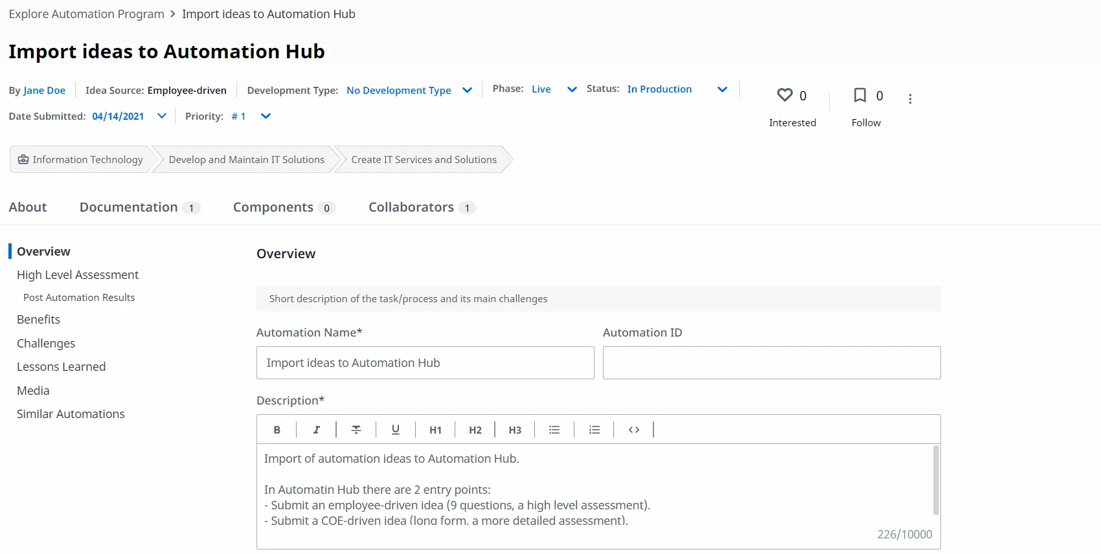
Task: Apply H2 heading style
Action: point(475,430)
